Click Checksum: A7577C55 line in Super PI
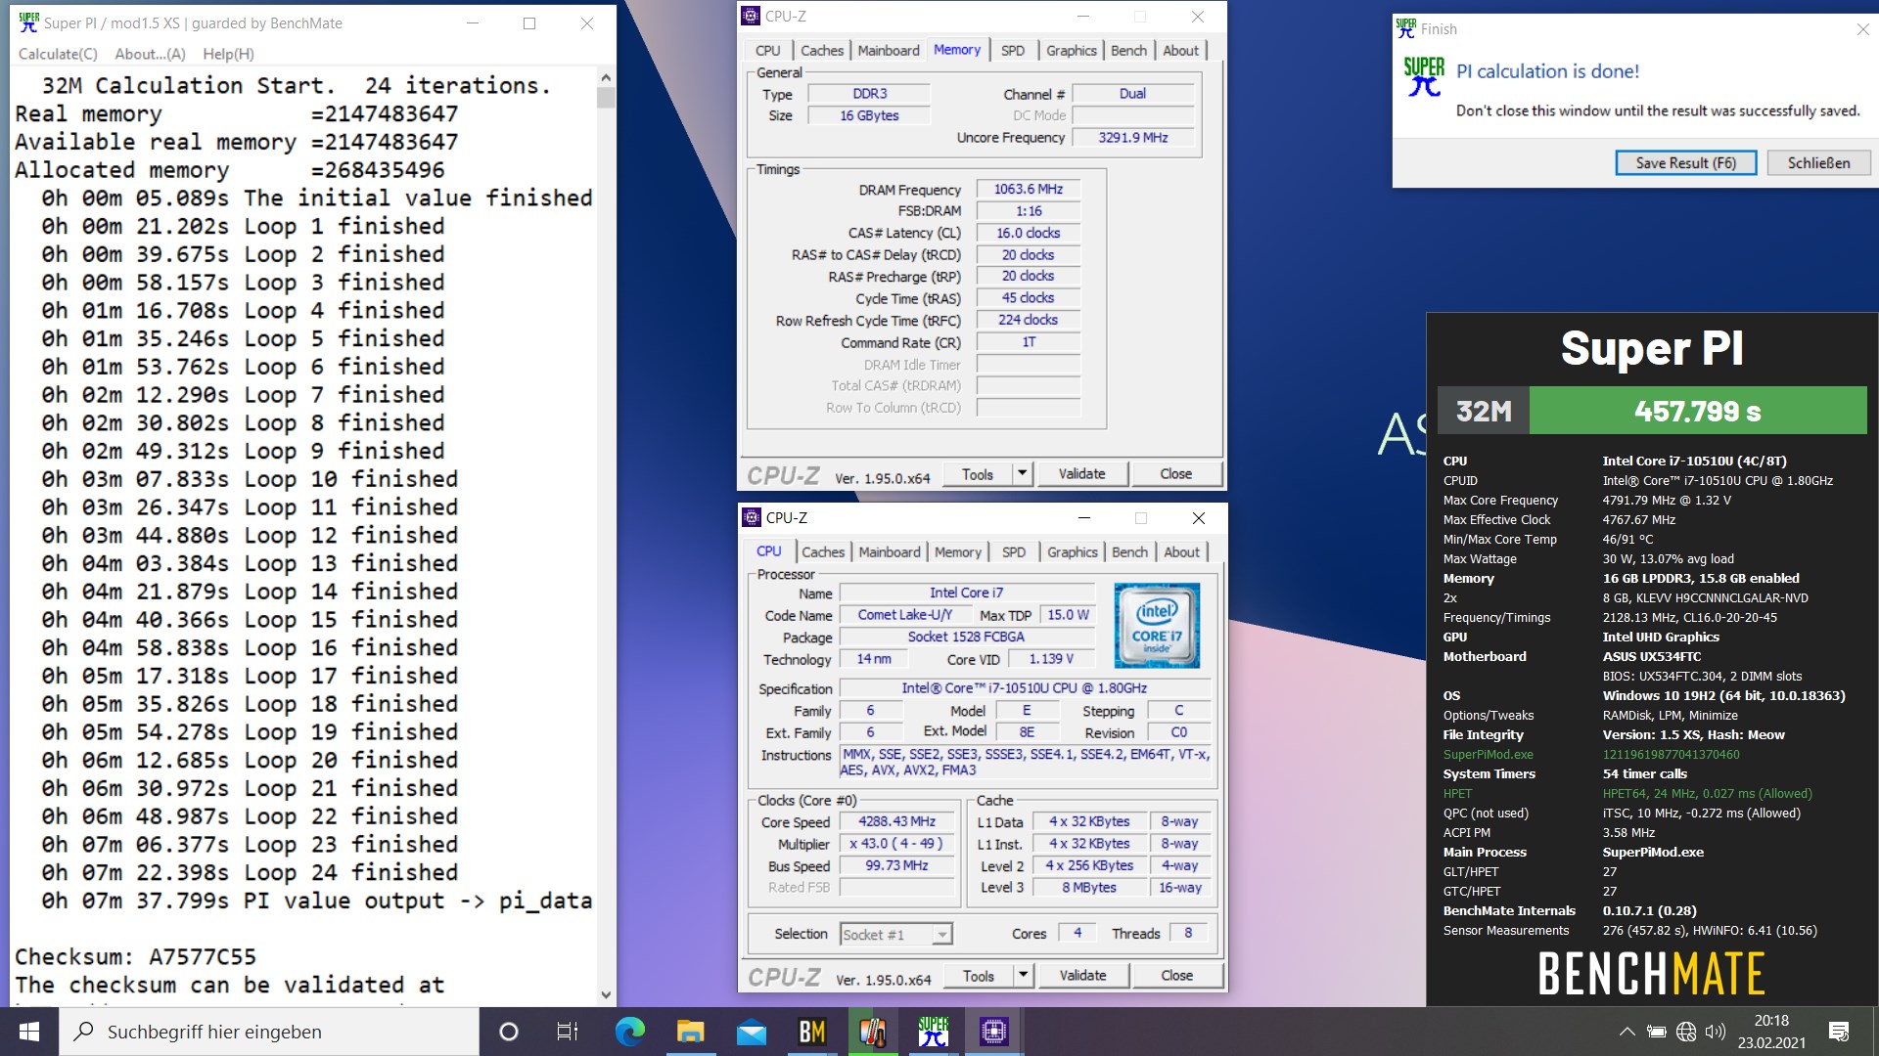Screen dimensions: 1879x1056 [x=136, y=957]
